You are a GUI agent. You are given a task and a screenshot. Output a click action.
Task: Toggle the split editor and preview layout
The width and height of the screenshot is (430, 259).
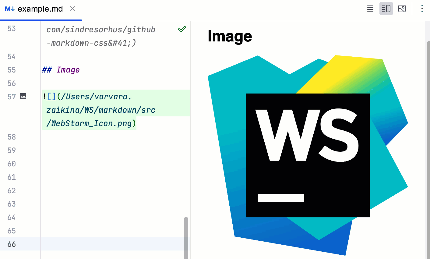(386, 9)
